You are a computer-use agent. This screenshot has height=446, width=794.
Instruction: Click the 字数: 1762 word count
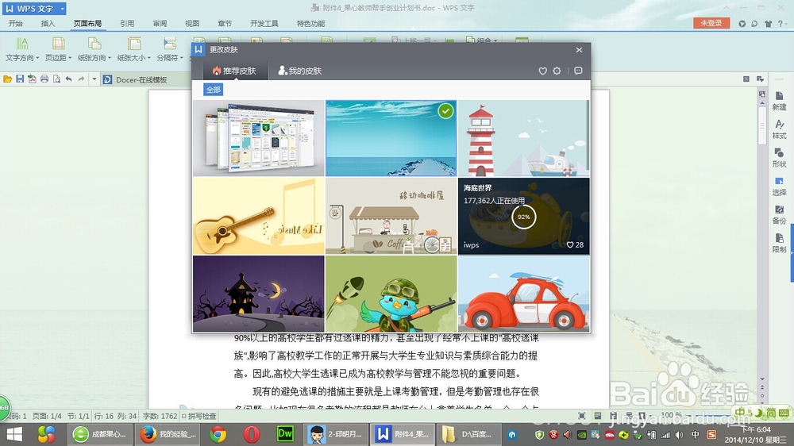click(160, 416)
